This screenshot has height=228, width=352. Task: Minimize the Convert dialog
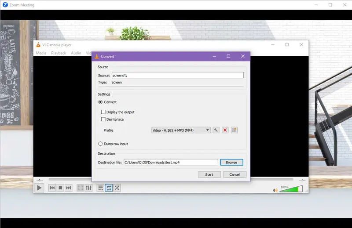pos(214,56)
